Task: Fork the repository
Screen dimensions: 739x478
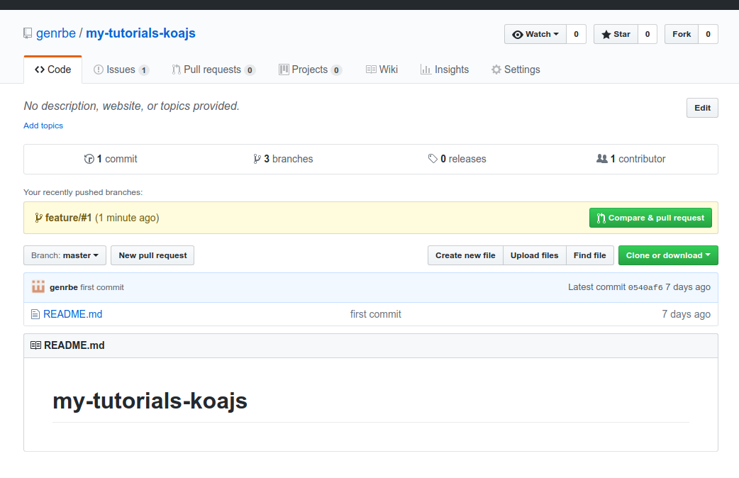Action: tap(682, 34)
